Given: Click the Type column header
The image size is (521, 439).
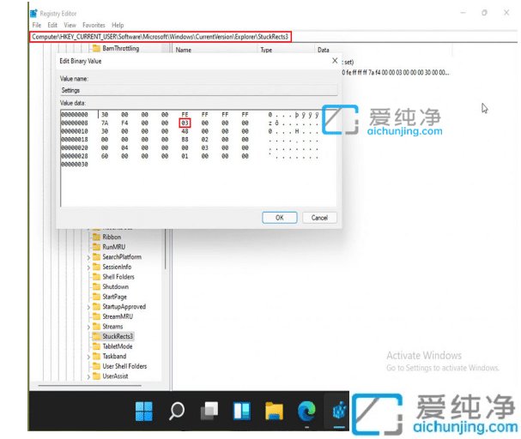Looking at the screenshot, I should [266, 50].
